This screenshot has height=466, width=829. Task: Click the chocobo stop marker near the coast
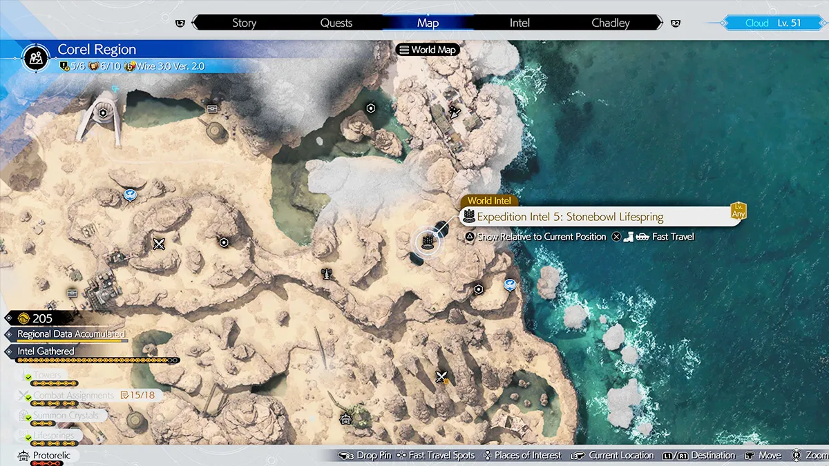click(x=510, y=284)
